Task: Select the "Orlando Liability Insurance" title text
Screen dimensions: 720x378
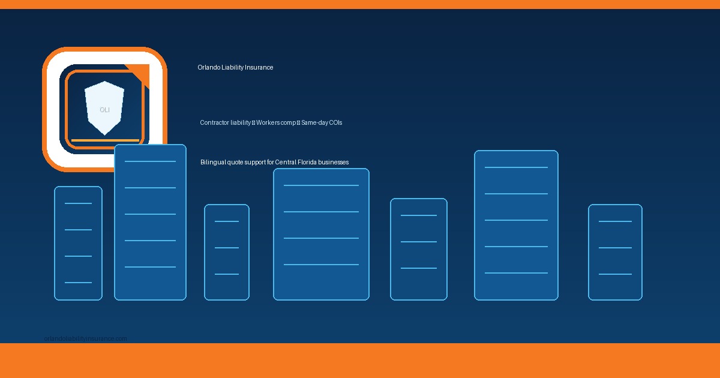Action: 235,68
